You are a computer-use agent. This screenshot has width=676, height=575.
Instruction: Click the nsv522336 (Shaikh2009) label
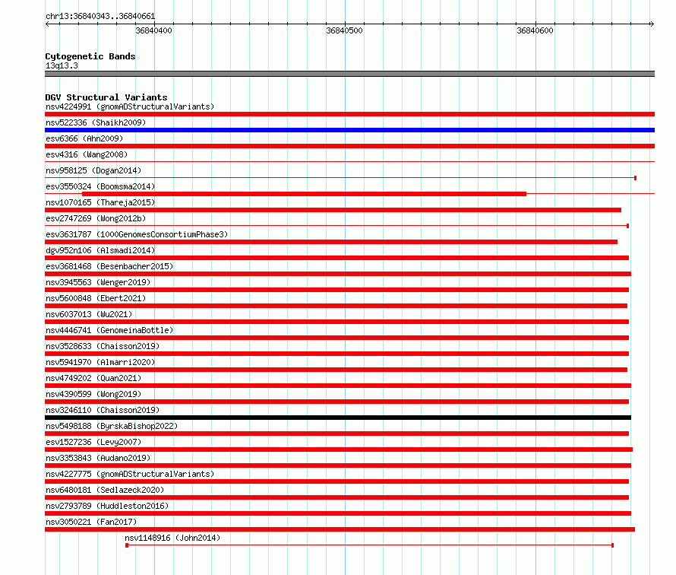pyautogui.click(x=96, y=122)
